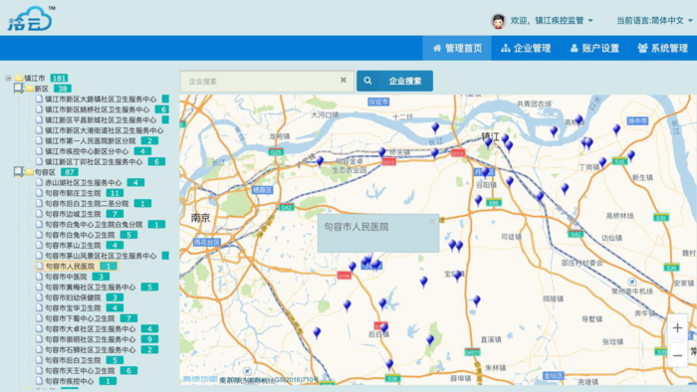Zoom in the map with plus button

click(677, 328)
